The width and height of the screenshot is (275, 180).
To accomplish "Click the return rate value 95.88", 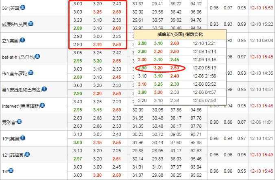I will click(196, 142).
